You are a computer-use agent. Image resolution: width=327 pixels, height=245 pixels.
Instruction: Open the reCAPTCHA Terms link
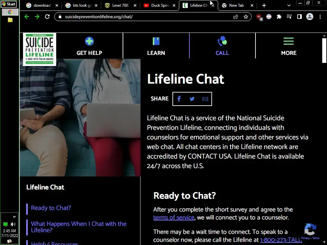point(316,238)
